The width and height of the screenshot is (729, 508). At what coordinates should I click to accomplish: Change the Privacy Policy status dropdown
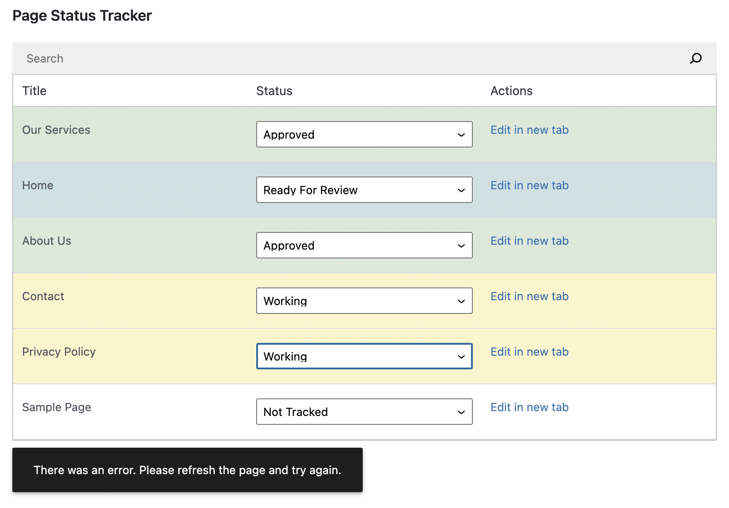(x=364, y=356)
